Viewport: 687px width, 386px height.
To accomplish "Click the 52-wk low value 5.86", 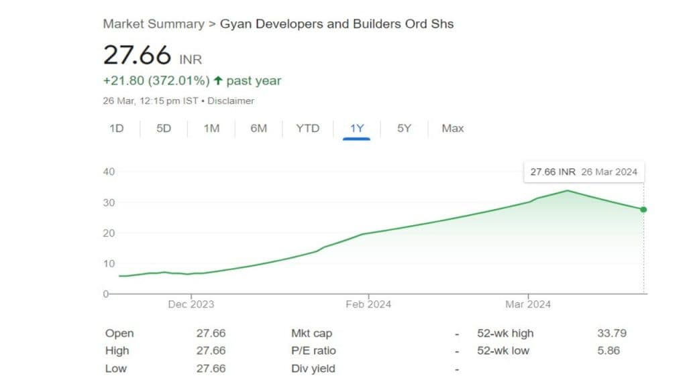I will coord(608,350).
